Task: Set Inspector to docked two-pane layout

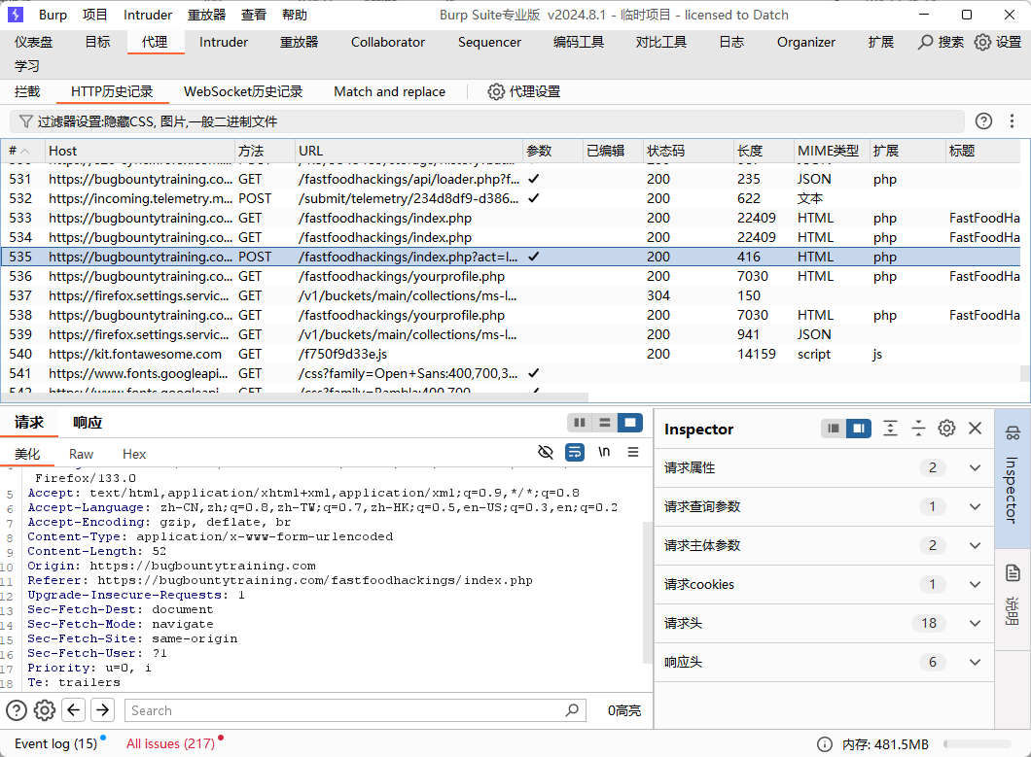Action: point(859,429)
